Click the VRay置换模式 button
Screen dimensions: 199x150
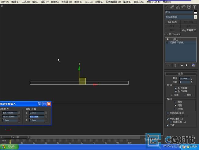189,30
